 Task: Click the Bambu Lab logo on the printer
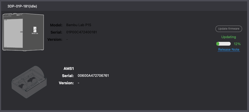pyautogui.click(x=35, y=30)
